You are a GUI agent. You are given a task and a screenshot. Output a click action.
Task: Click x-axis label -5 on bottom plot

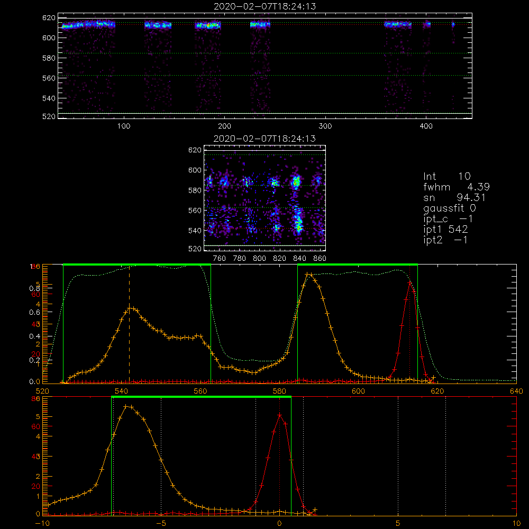point(161,524)
